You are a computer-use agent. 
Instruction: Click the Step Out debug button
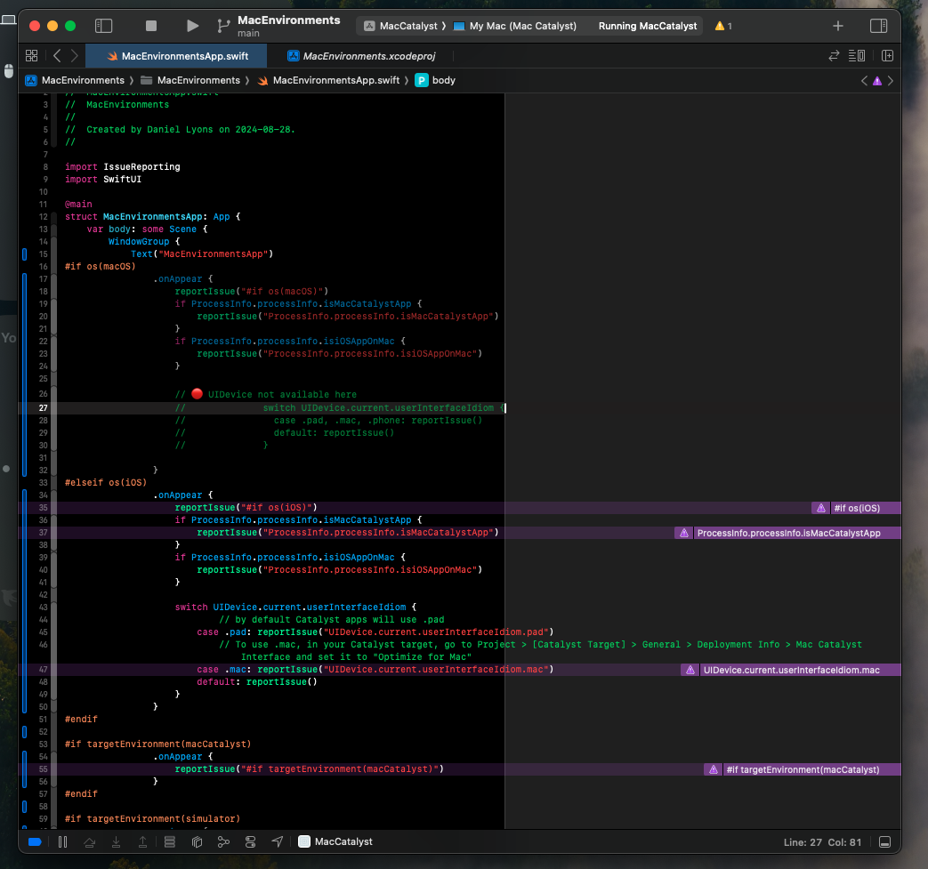point(142,841)
